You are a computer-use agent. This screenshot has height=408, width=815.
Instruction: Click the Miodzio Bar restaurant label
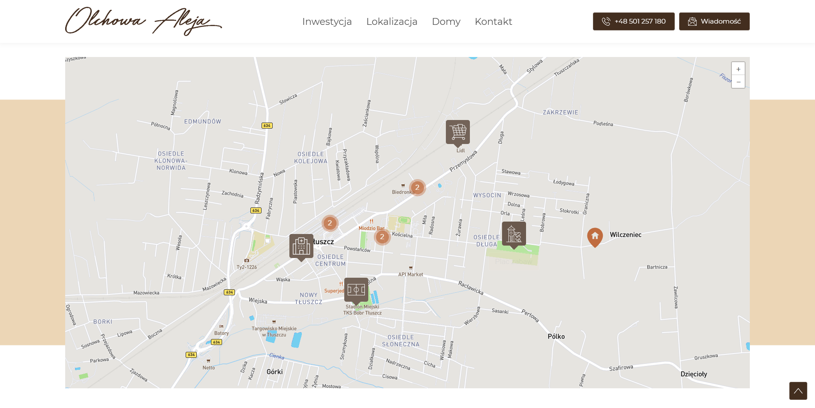[371, 228]
